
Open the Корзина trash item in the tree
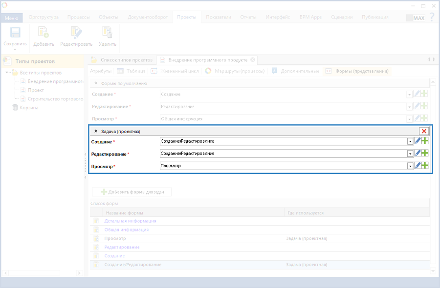[x=28, y=108]
